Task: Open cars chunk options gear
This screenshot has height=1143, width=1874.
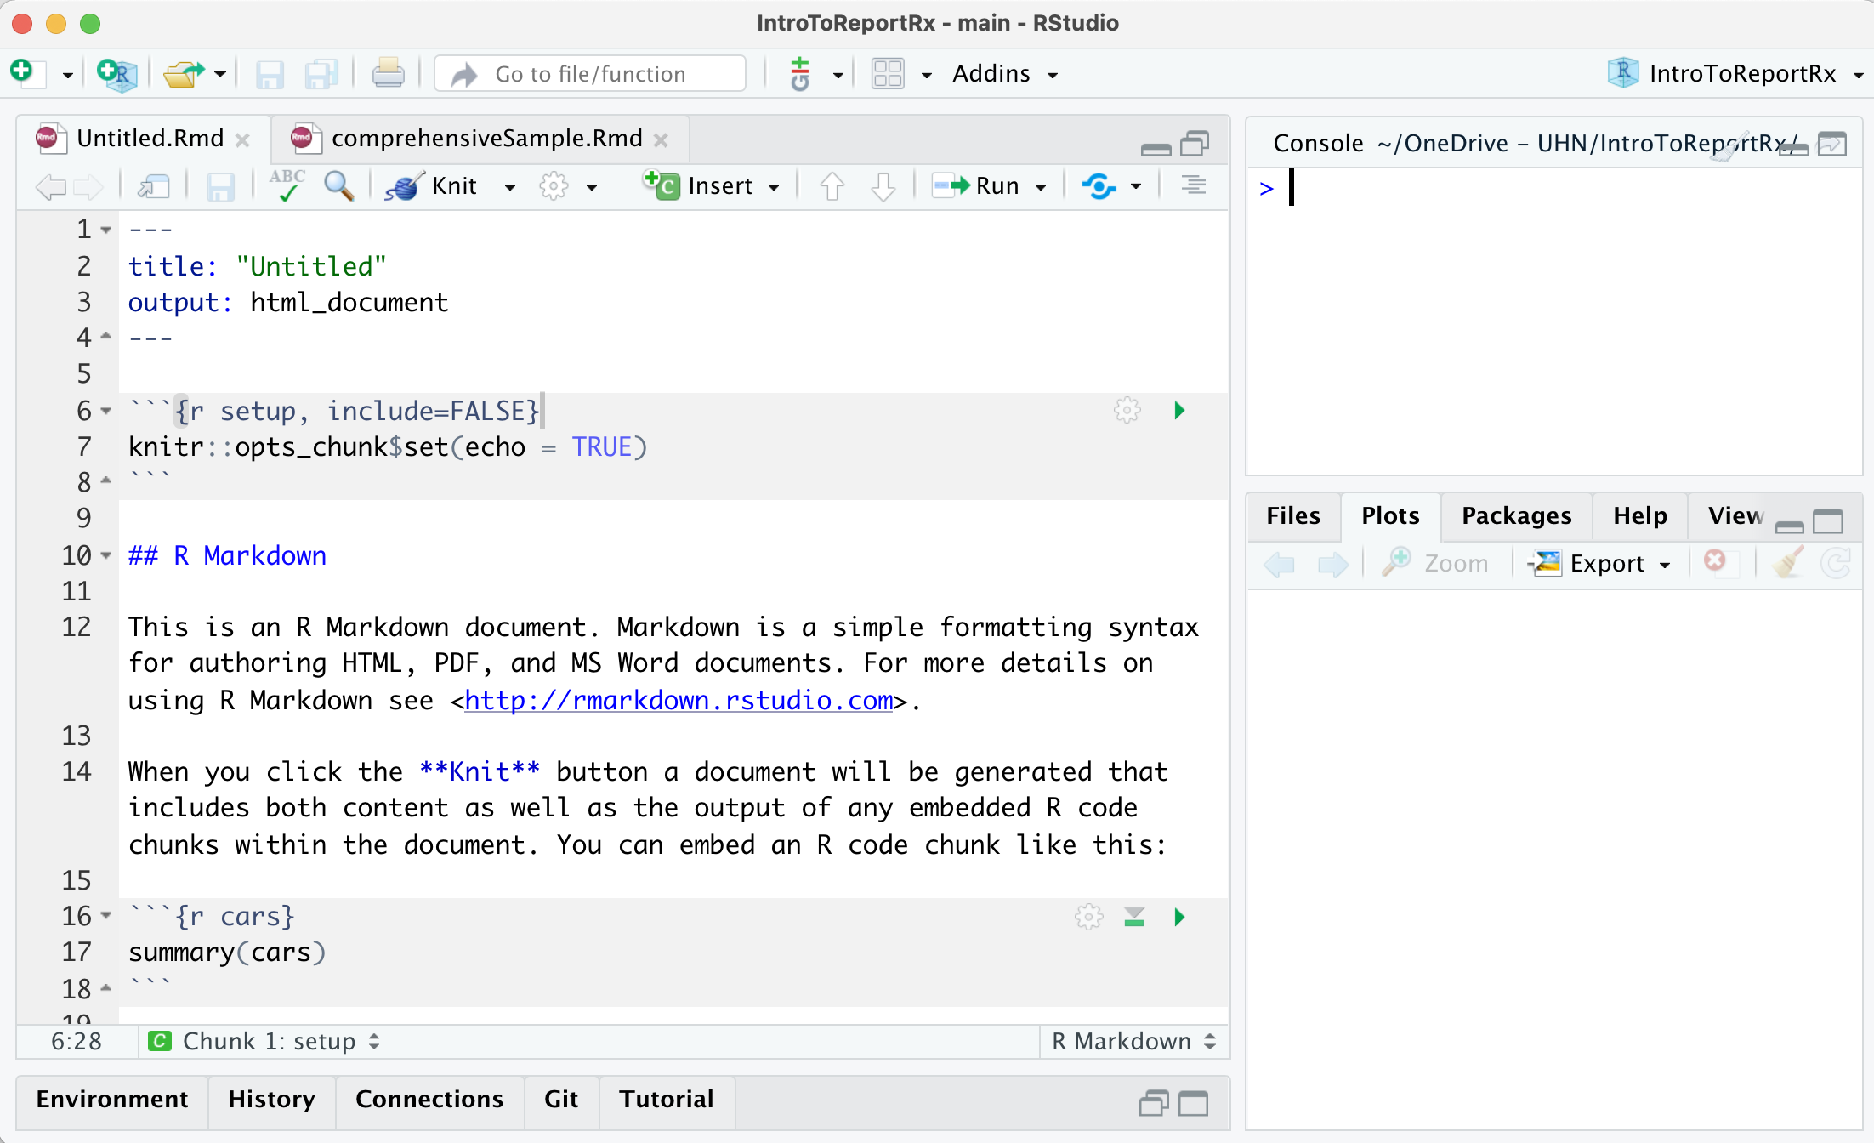Action: point(1088,917)
